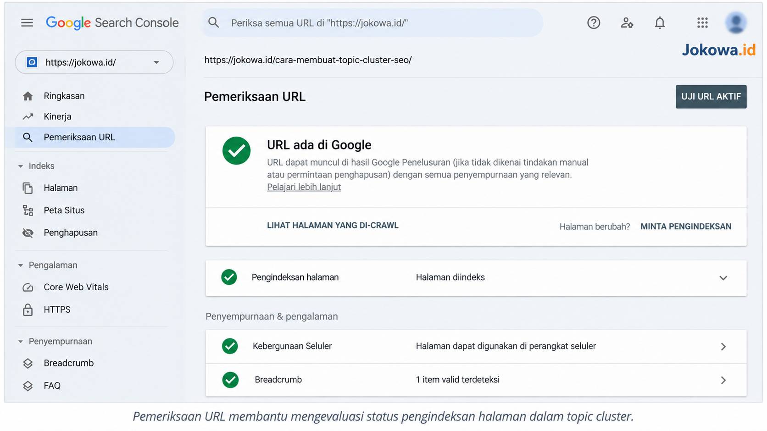Click the Breadcrumb layers icon in sidebar

pyautogui.click(x=28, y=363)
